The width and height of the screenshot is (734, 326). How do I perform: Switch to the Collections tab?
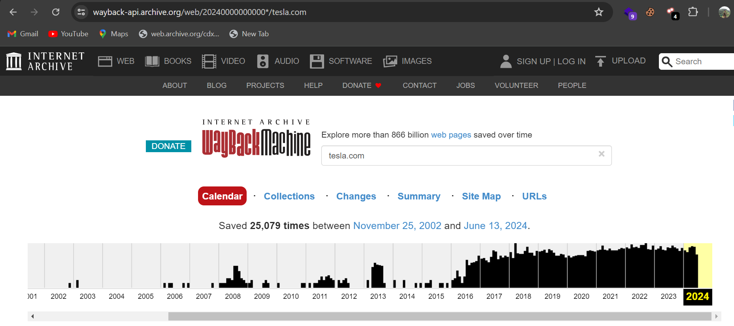(x=289, y=196)
